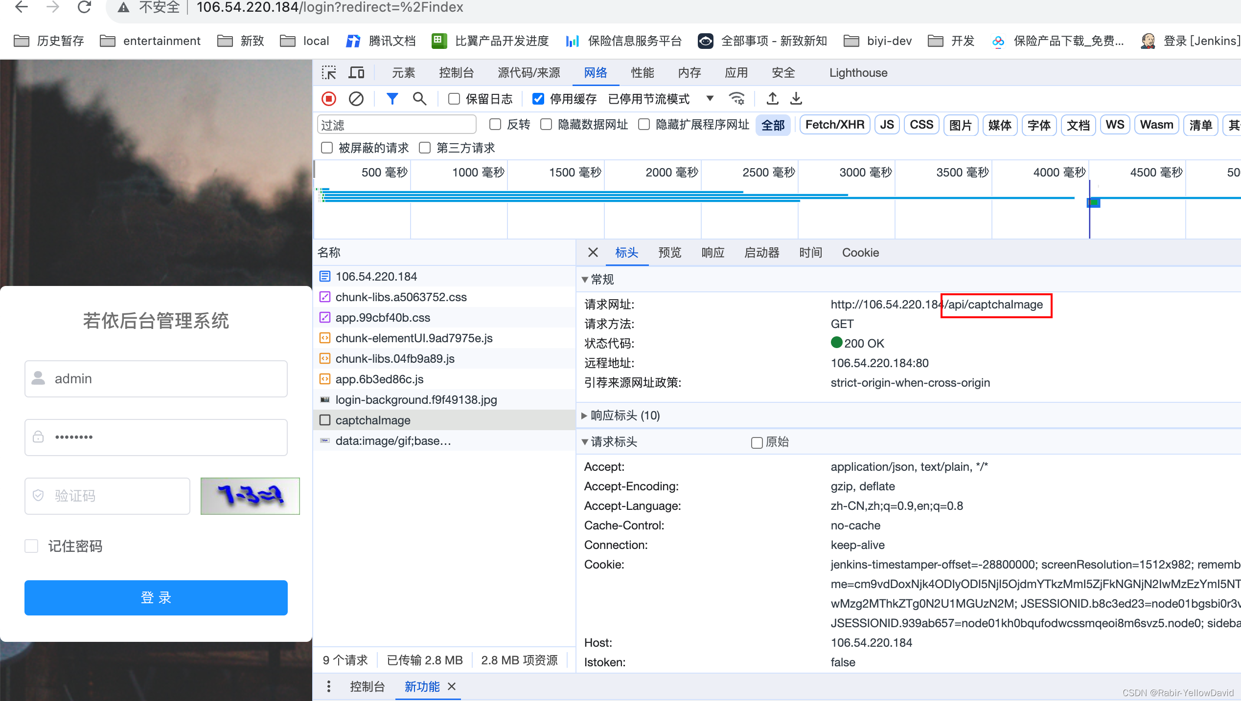Open the 预览 request tab

(x=669, y=253)
